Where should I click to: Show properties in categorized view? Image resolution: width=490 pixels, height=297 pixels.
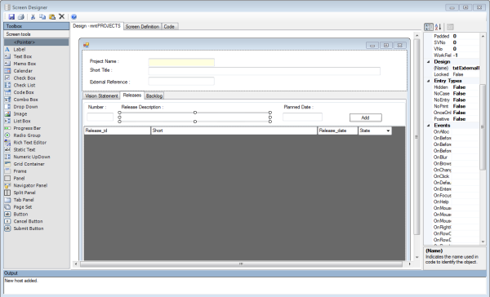429,27
